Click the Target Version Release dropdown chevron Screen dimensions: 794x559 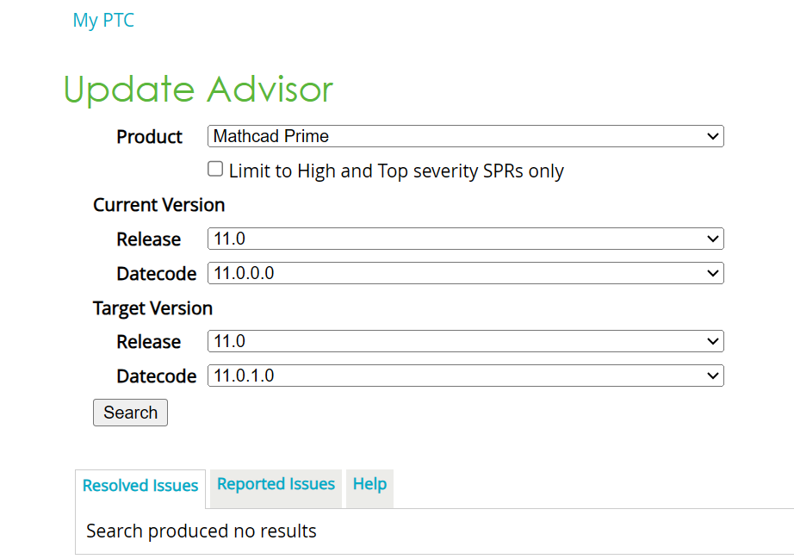pos(711,341)
